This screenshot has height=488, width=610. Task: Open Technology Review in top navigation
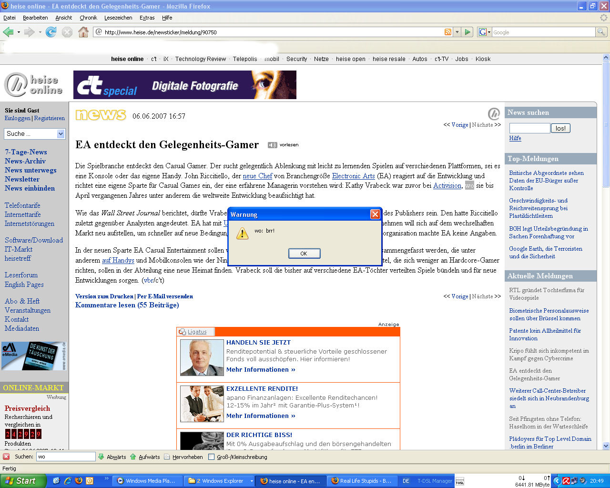201,59
